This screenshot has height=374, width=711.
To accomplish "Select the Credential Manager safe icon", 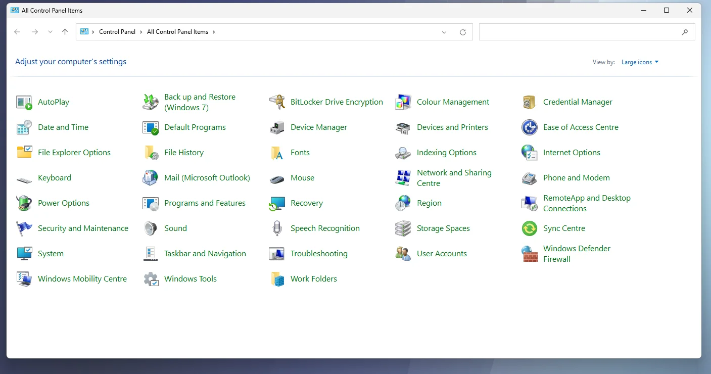I will tap(530, 102).
